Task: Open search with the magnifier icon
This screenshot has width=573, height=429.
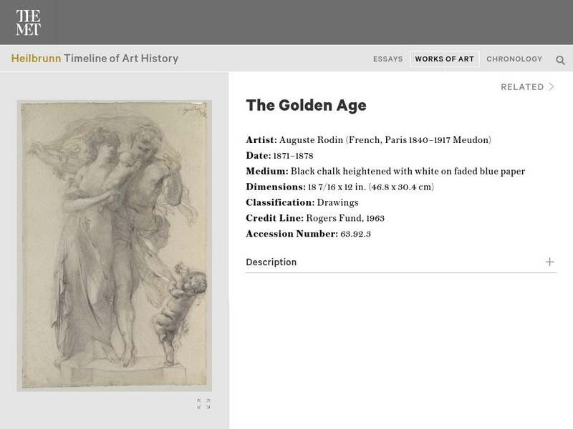Action: point(560,60)
